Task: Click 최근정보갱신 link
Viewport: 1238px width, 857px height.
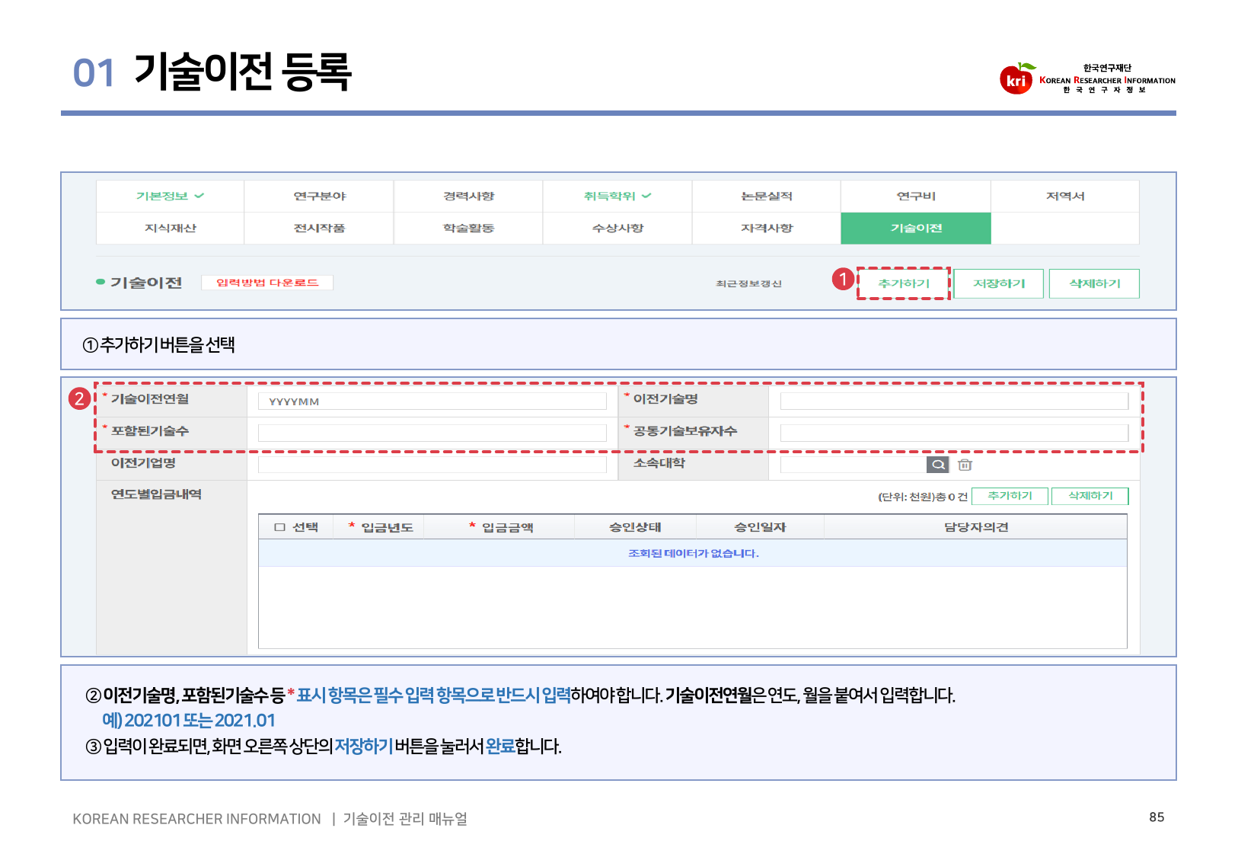Action: point(748,283)
